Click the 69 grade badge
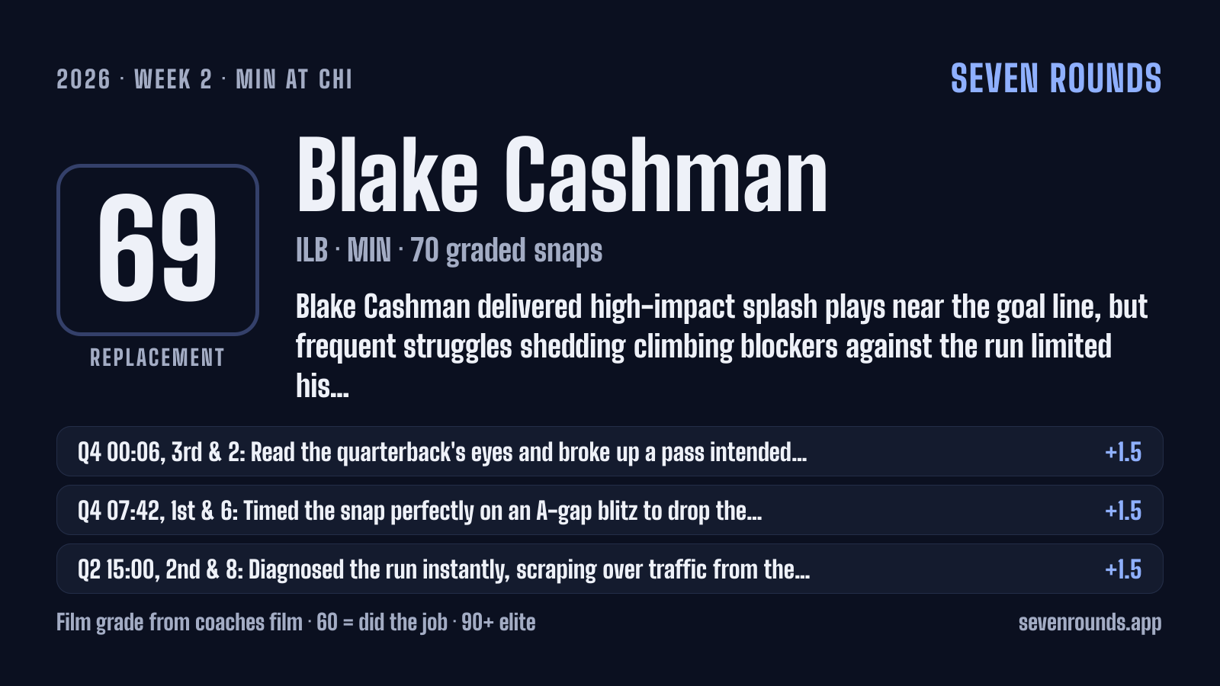This screenshot has height=686, width=1220. [x=158, y=249]
